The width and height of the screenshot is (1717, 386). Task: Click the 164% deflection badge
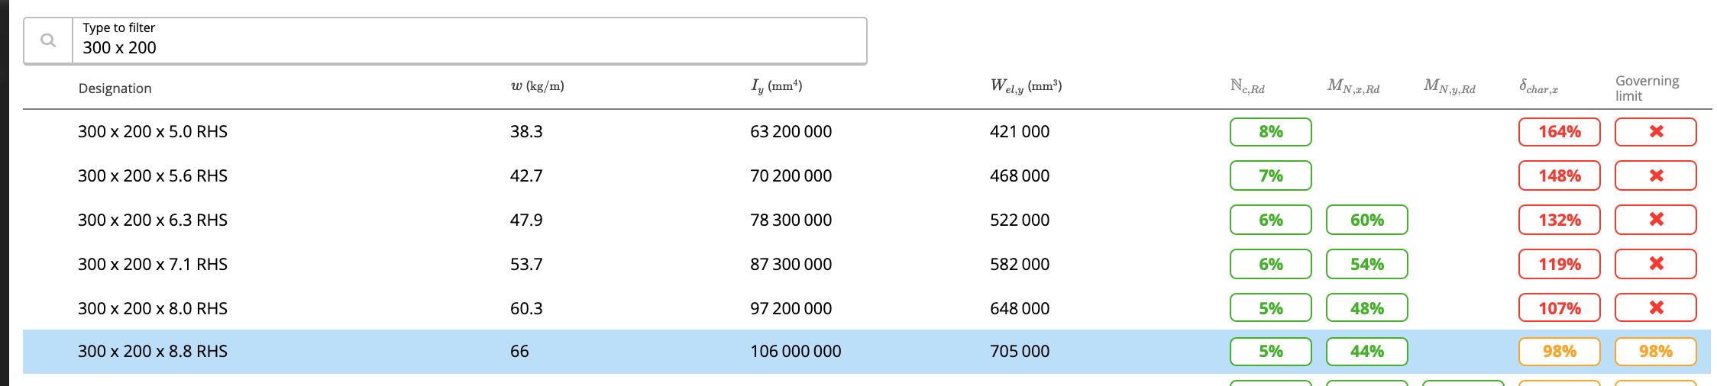tap(1559, 132)
